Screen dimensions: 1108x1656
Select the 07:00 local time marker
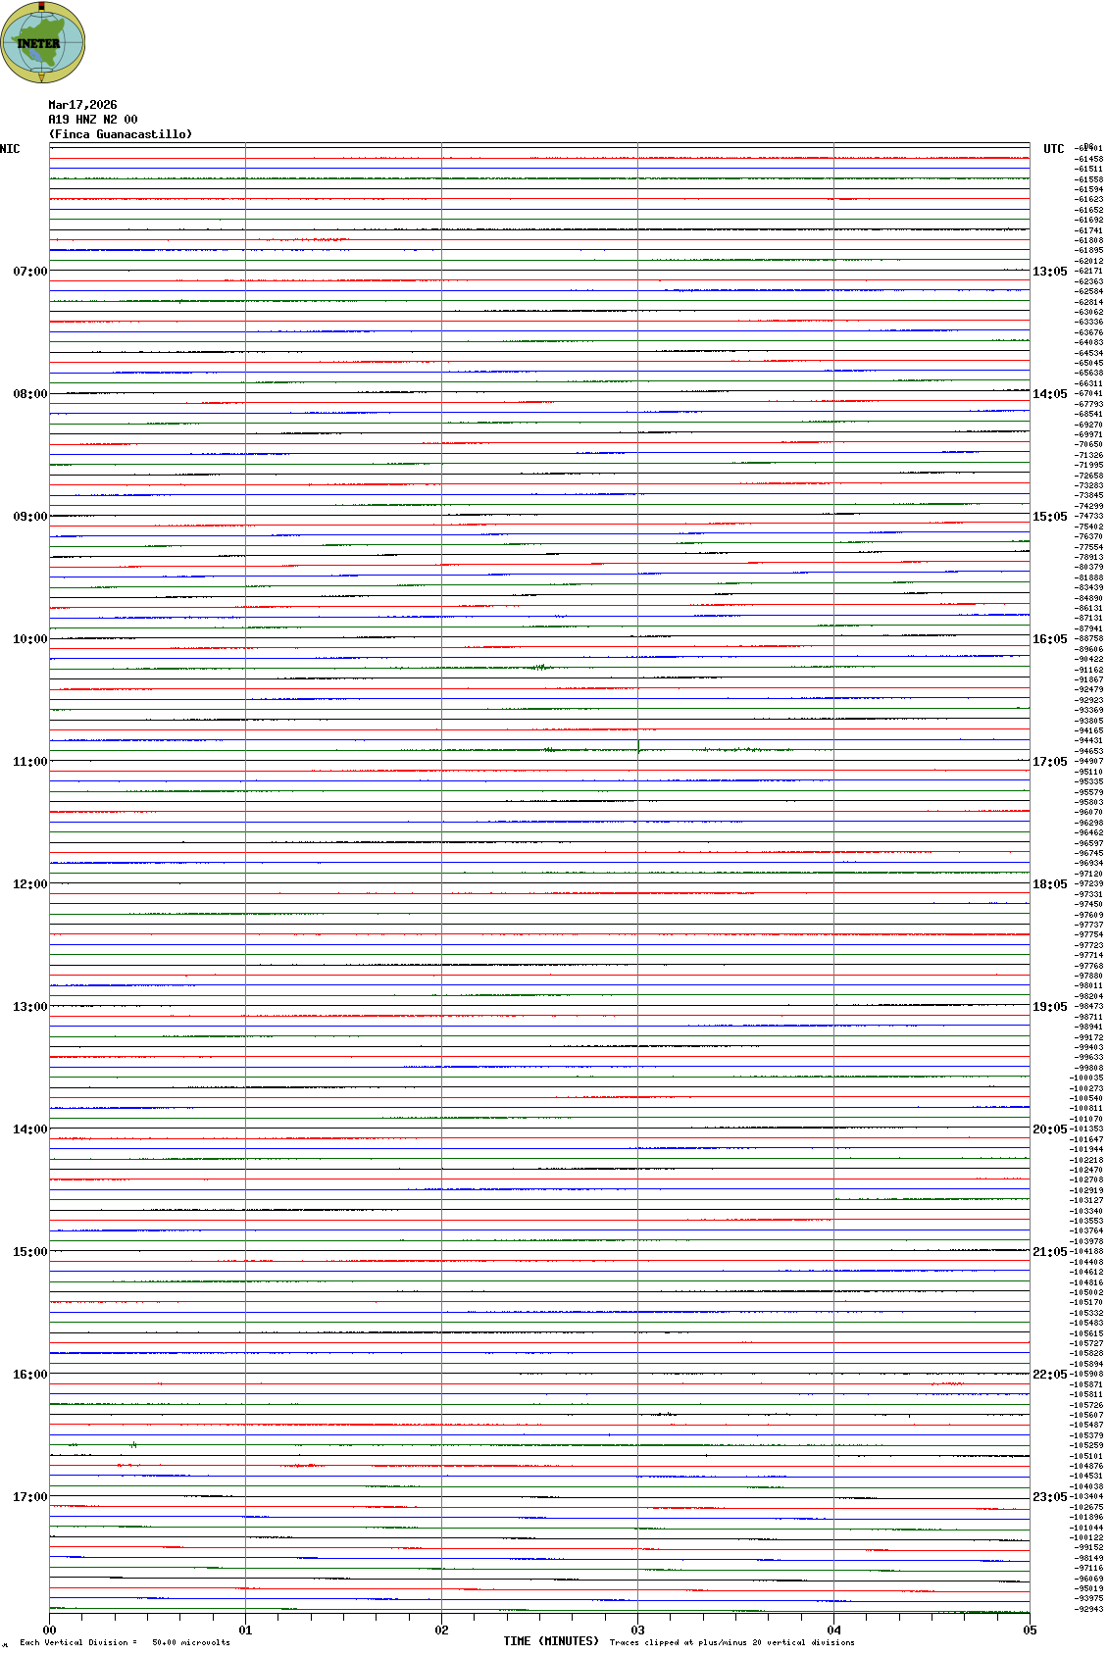click(29, 272)
